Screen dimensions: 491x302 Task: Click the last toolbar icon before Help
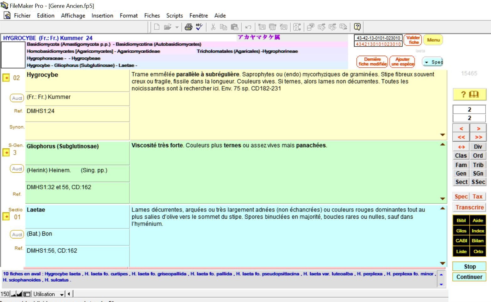pos(343,27)
